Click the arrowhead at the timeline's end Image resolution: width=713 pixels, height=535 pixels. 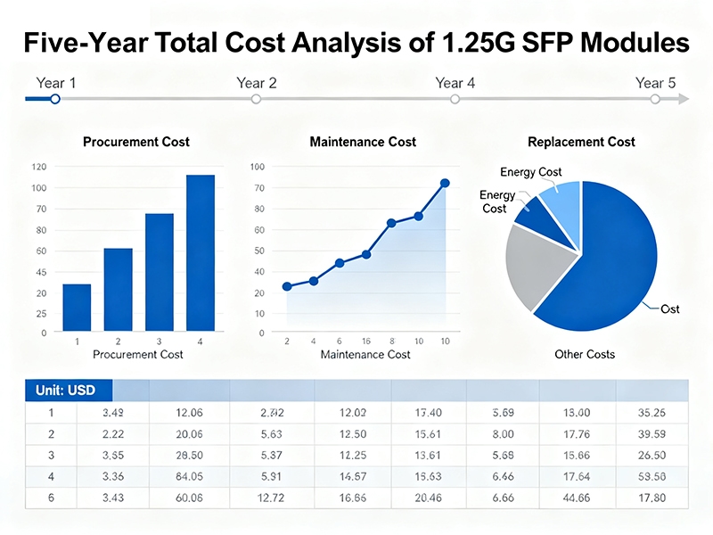pos(684,99)
